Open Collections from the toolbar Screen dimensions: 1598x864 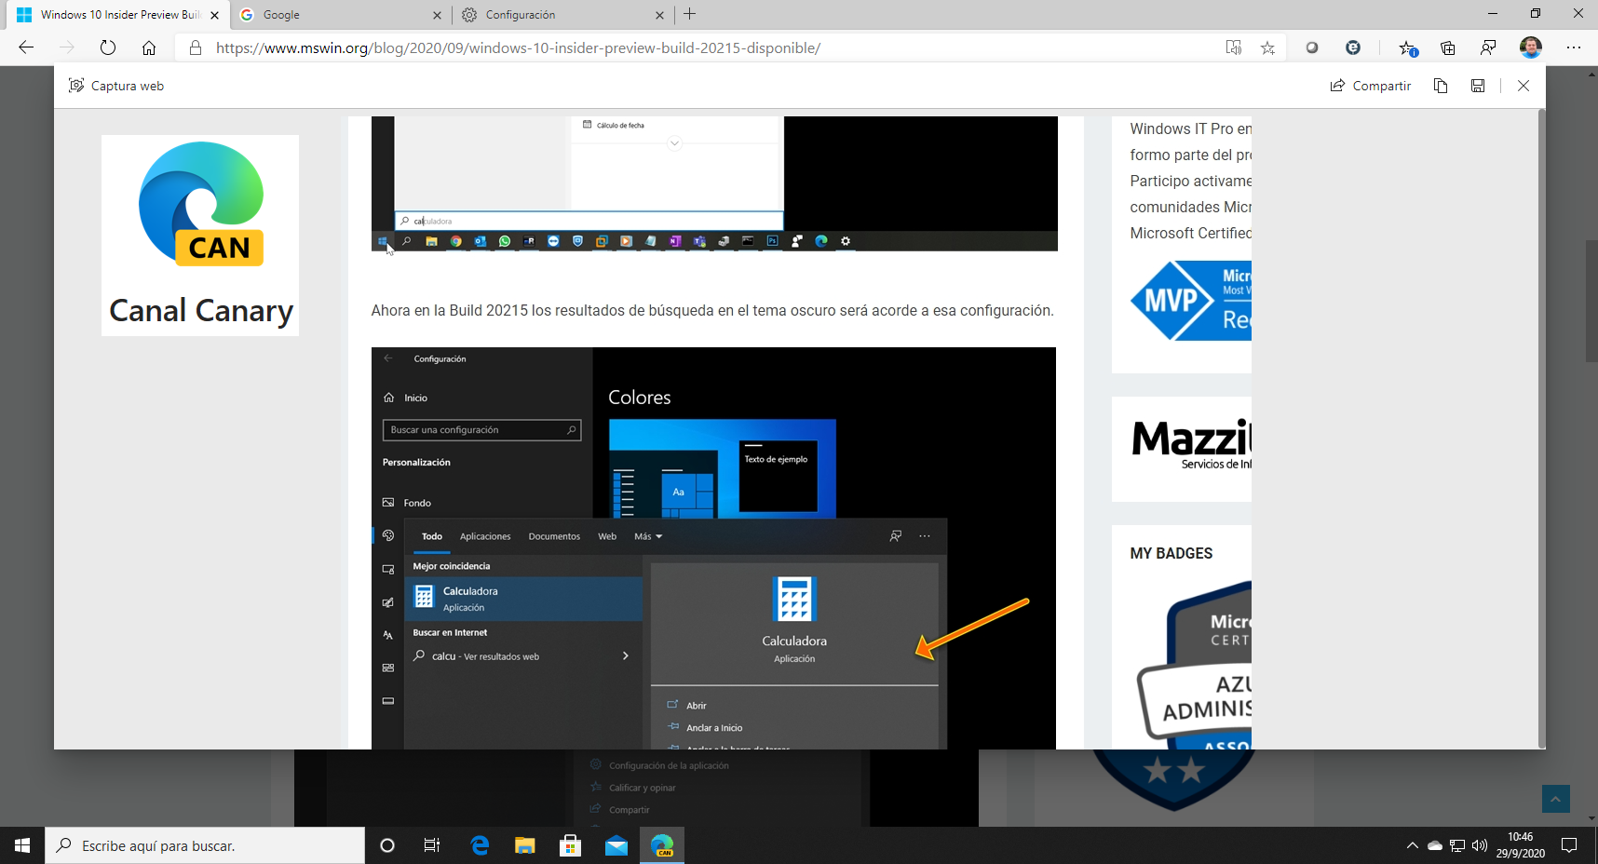point(1448,47)
